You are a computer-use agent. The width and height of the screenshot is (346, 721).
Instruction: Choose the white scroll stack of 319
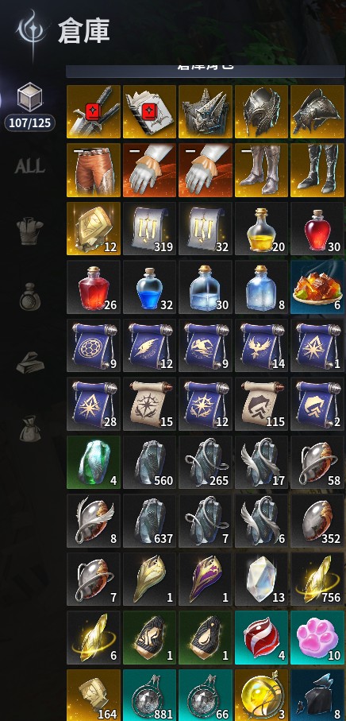point(150,228)
